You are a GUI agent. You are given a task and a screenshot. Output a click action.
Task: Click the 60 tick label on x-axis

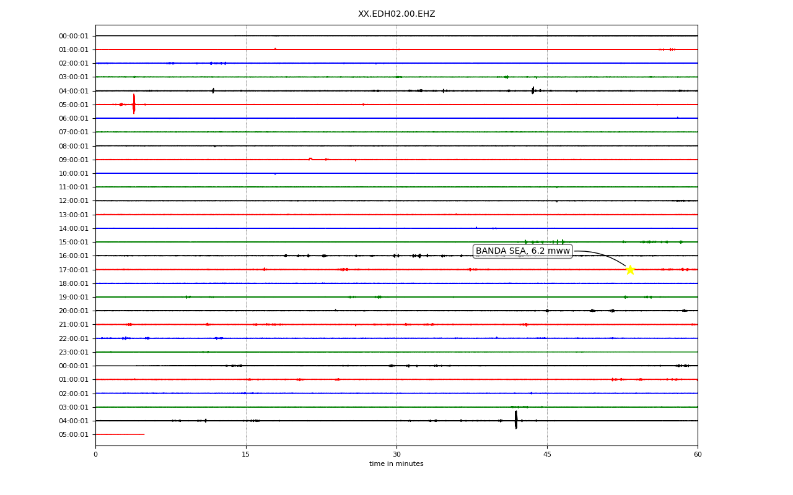tap(698, 455)
